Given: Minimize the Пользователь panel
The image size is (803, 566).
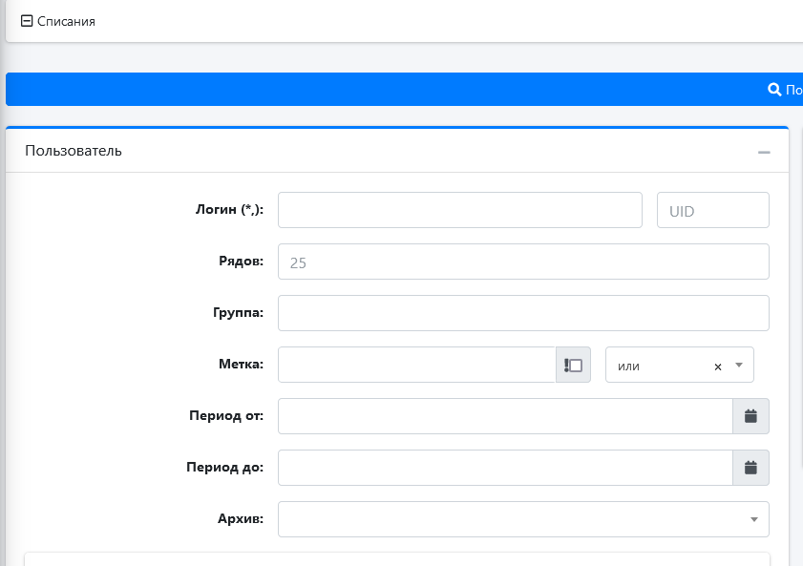Looking at the screenshot, I should [x=764, y=152].
